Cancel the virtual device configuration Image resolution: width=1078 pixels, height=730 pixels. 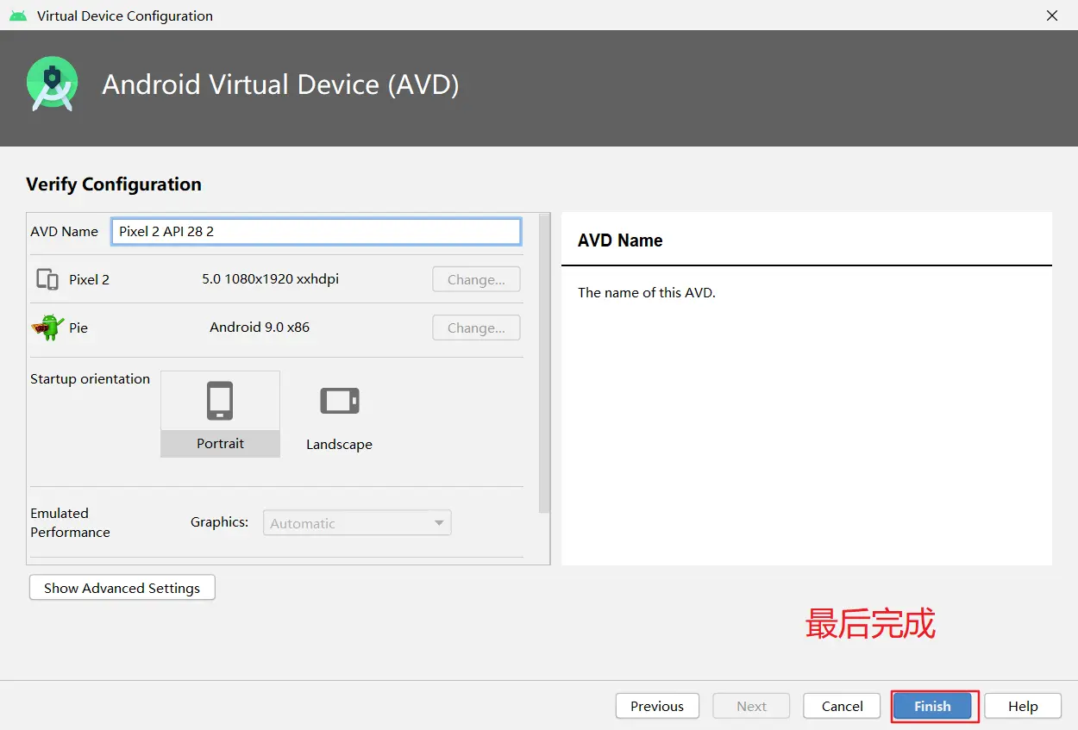(x=842, y=706)
